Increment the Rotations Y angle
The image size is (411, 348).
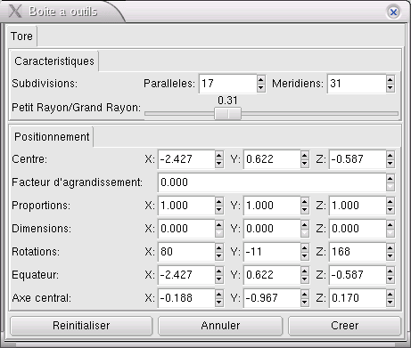point(305,247)
